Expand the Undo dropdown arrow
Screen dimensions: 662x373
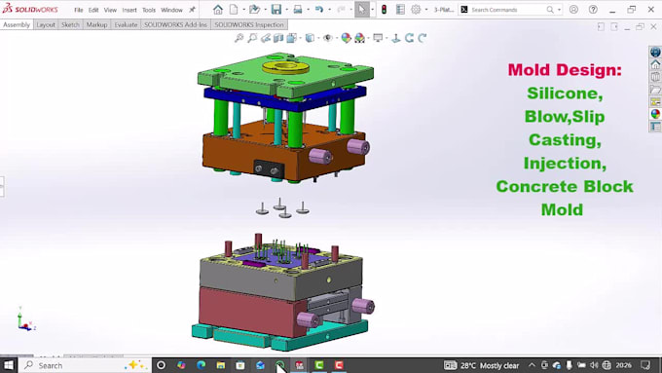[329, 10]
